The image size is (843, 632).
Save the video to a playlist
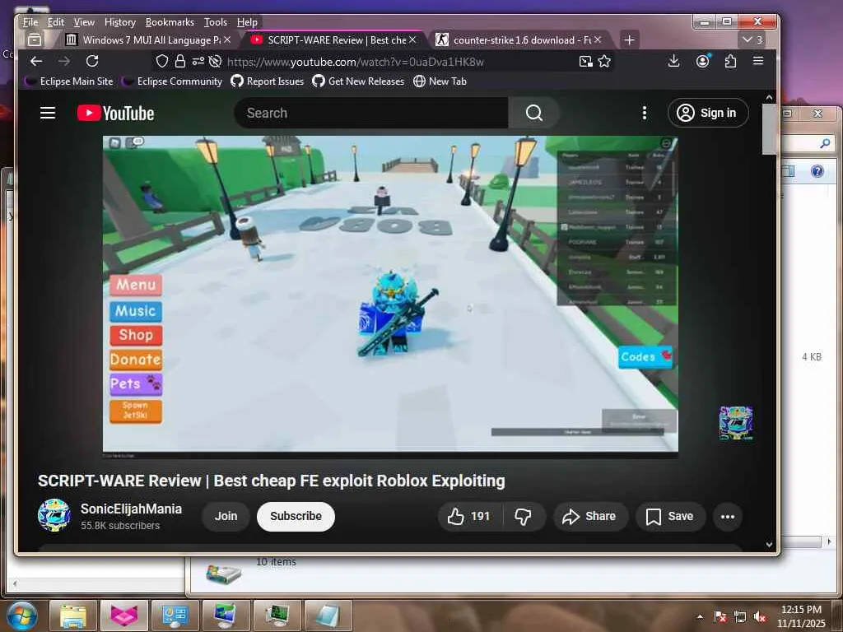tap(670, 517)
